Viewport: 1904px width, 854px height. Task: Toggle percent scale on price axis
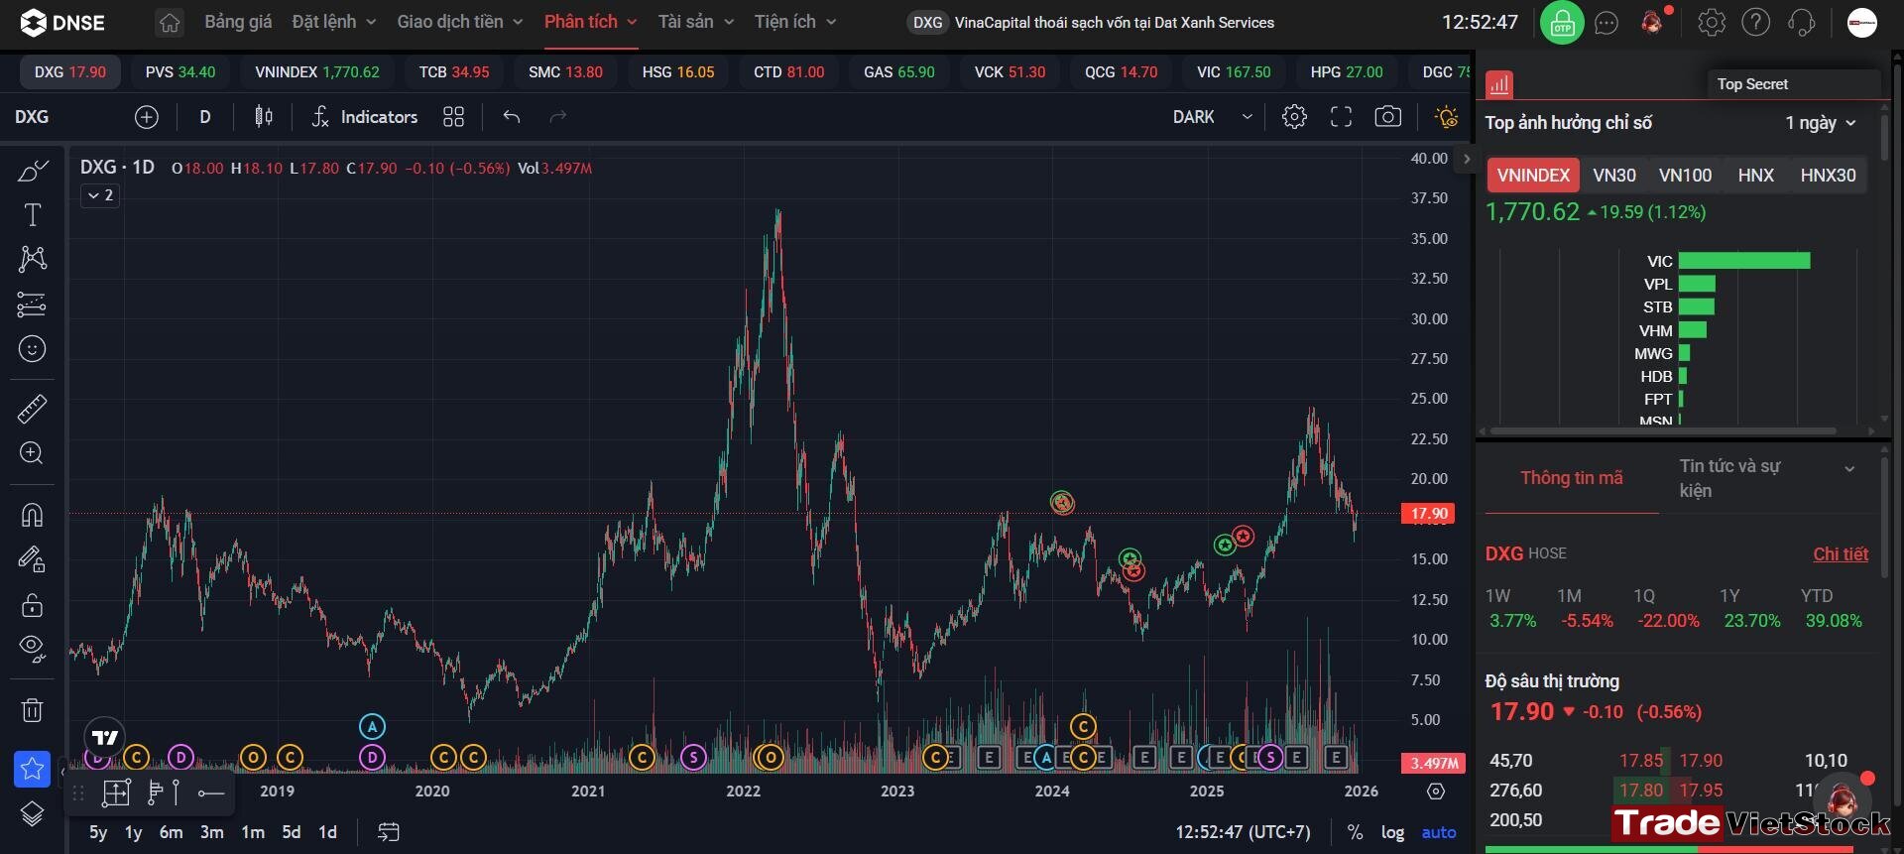pyautogui.click(x=1355, y=832)
